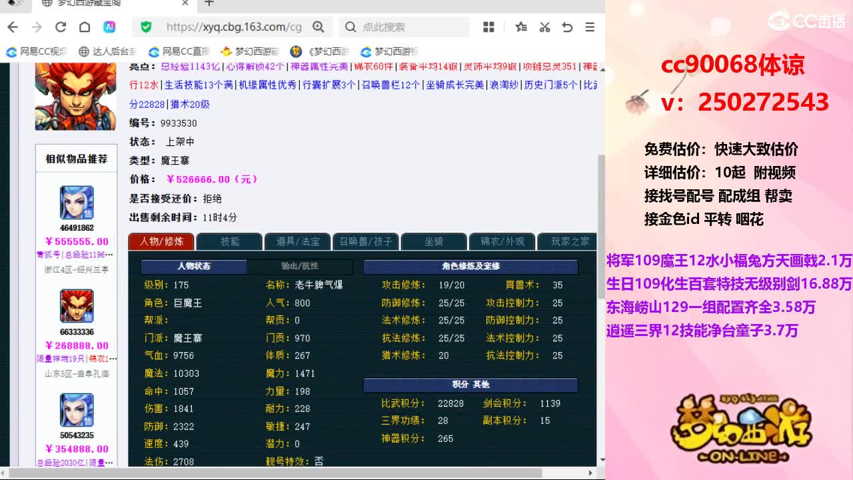Switch to the 技能 tab
This screenshot has width=853, height=480.
[230, 241]
